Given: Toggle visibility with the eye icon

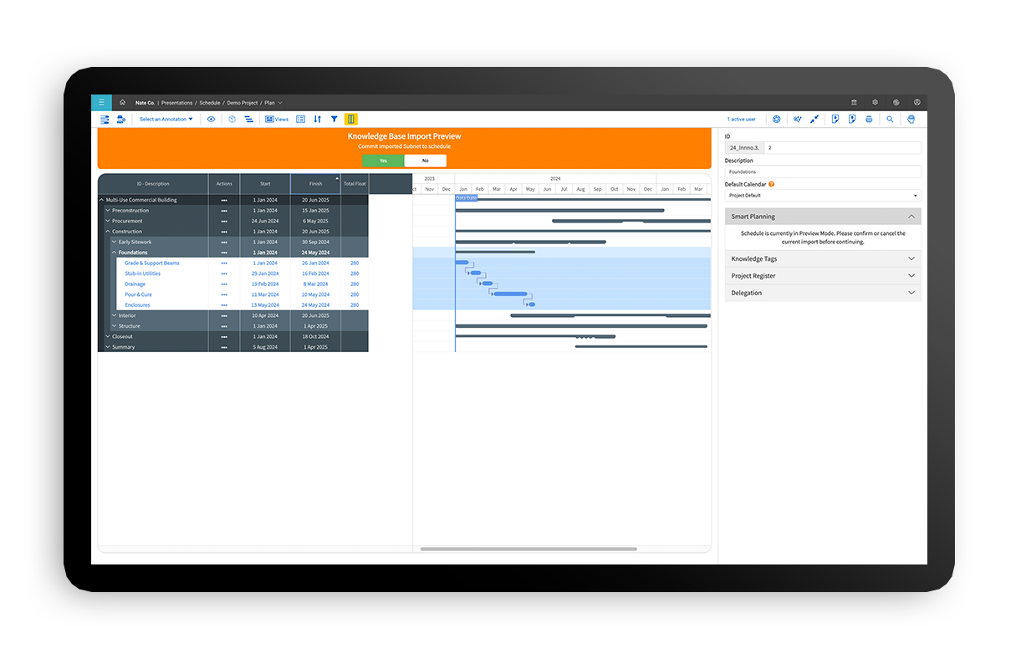Looking at the screenshot, I should [211, 120].
